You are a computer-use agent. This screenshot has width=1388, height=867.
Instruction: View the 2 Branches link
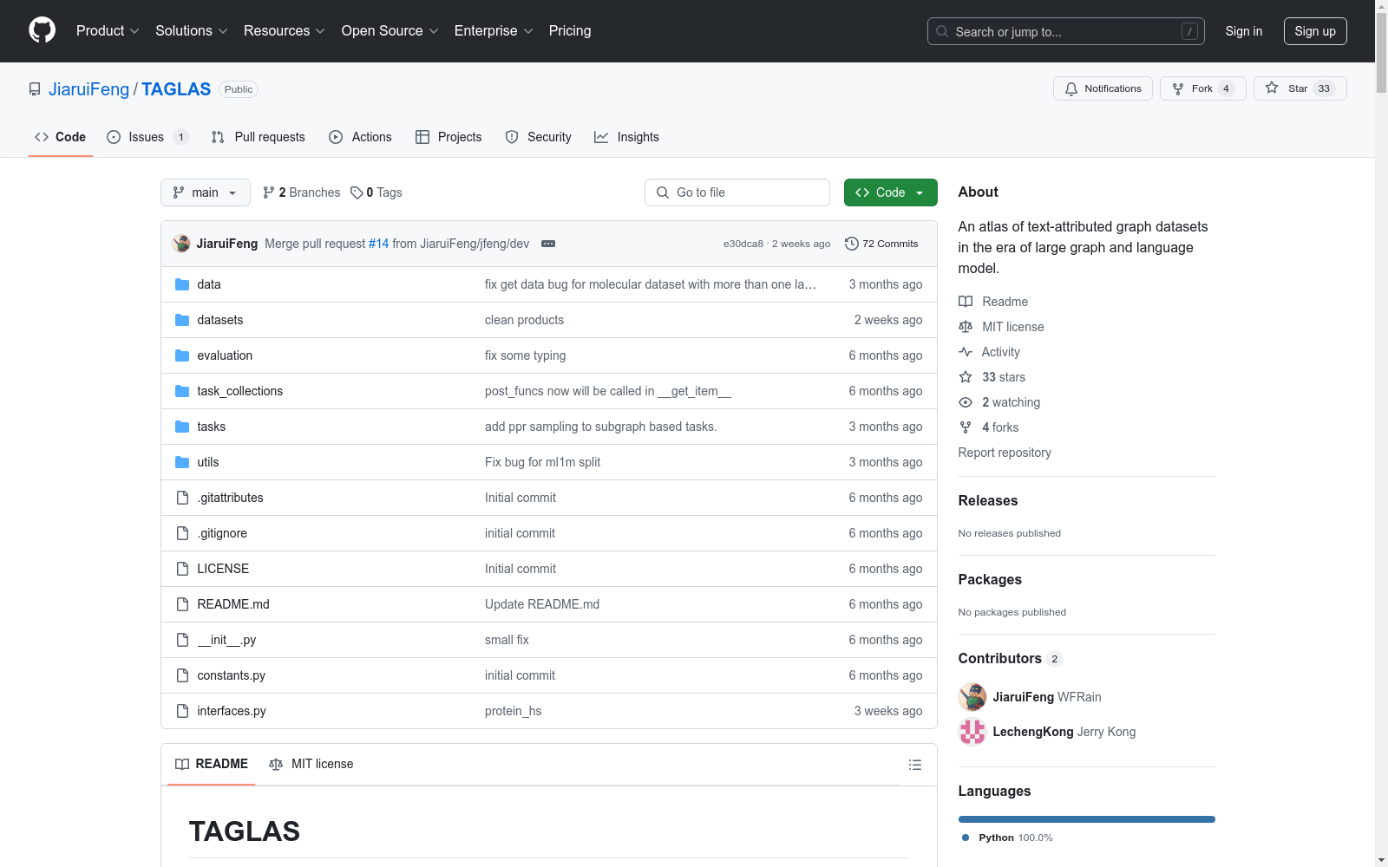coord(302,192)
